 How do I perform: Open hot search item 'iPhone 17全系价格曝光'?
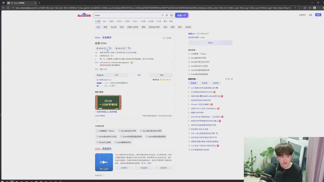[200, 104]
